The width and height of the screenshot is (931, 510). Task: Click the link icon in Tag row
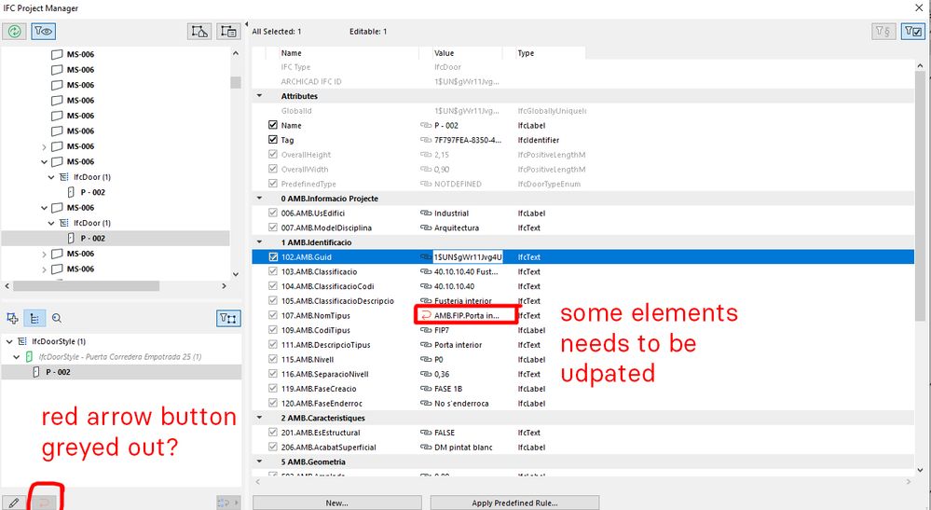click(x=426, y=140)
